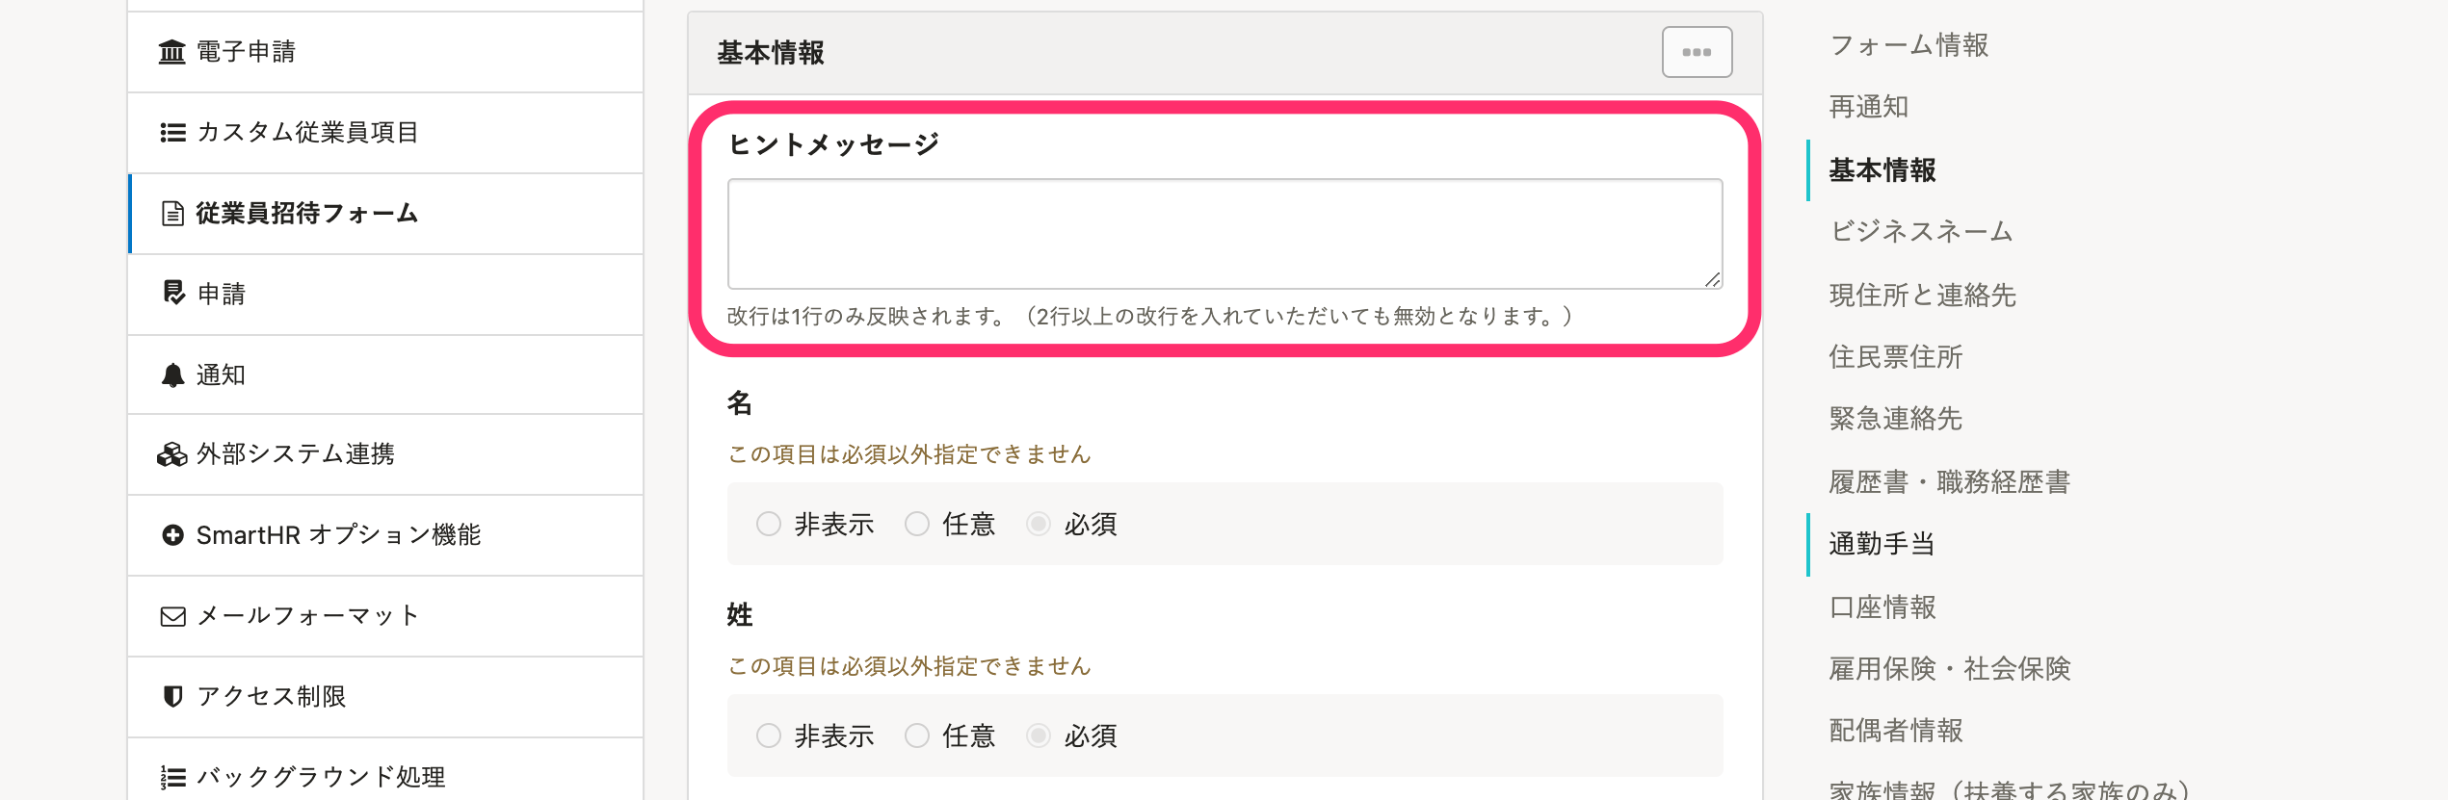Select 非表示 radio under 名

pos(769,524)
